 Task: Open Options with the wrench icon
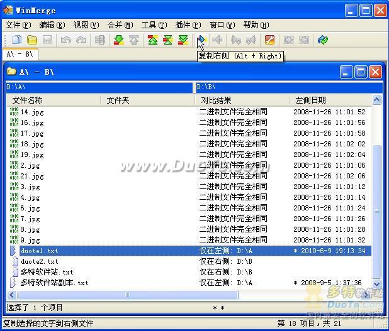270,40
